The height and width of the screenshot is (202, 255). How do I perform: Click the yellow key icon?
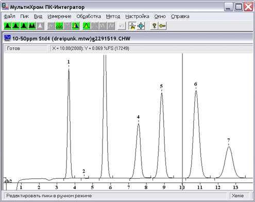(x=162, y=26)
